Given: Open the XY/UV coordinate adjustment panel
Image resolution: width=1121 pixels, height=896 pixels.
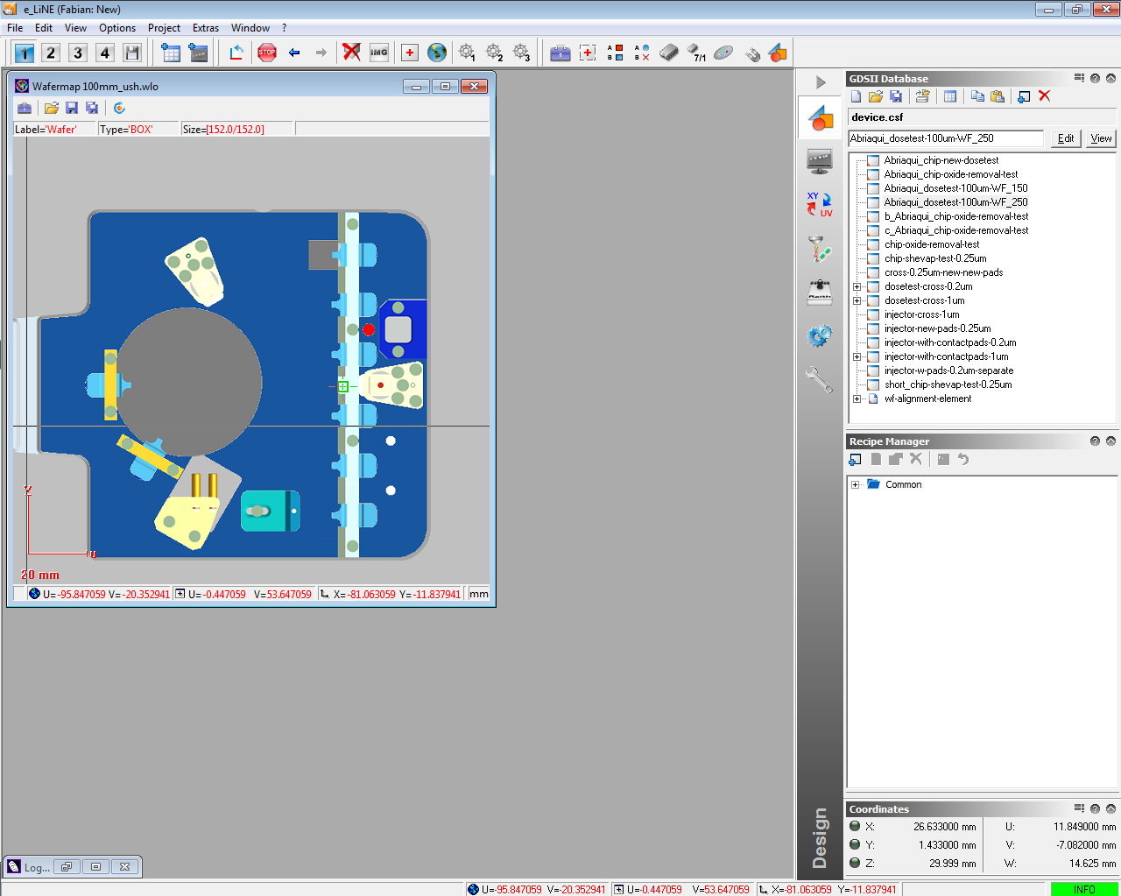Looking at the screenshot, I should 820,204.
